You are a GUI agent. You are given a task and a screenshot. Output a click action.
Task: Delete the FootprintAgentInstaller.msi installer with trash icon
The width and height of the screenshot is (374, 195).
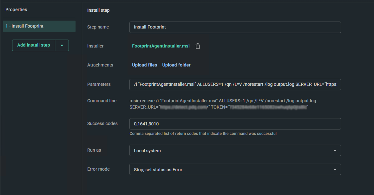(198, 46)
